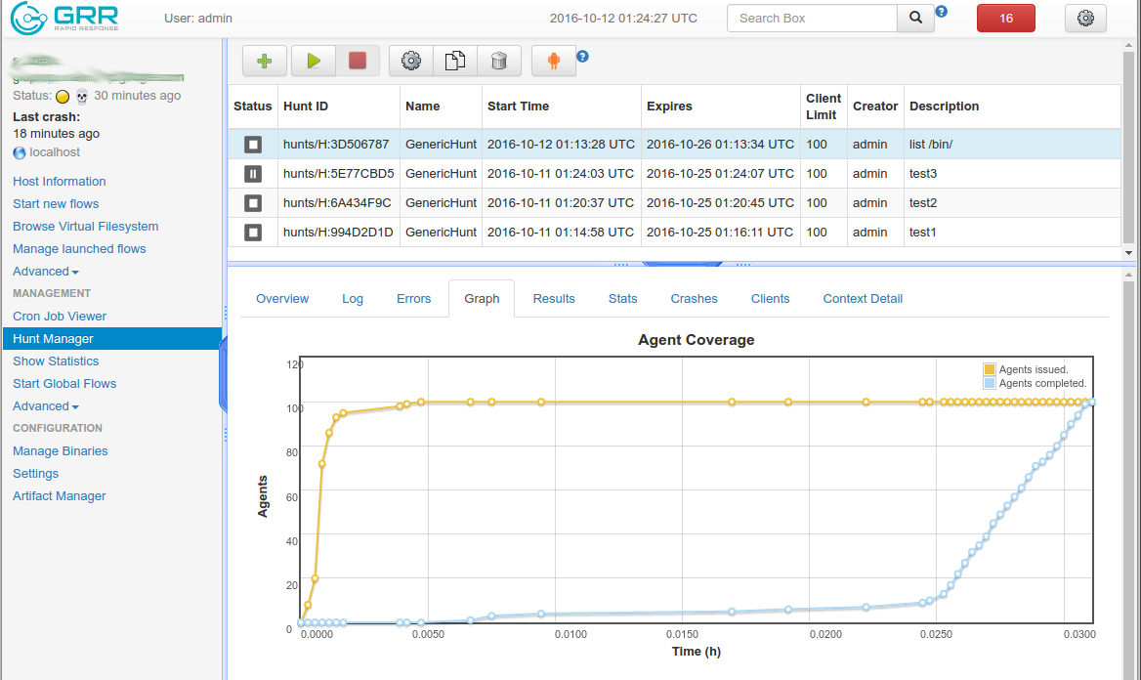Click the Agents completed blue legend swatch

tap(990, 383)
